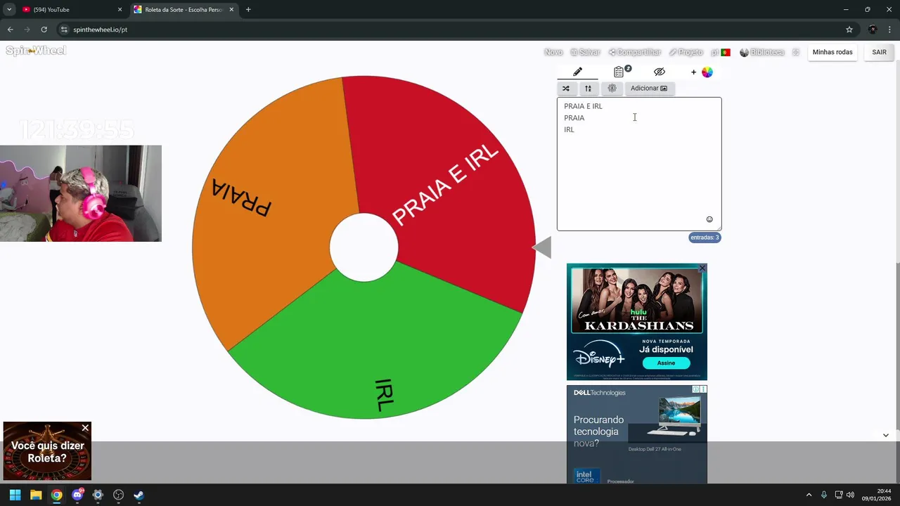Screen dimensions: 900x506
Task: Open Chrome from the taskbar
Action: tap(56, 495)
